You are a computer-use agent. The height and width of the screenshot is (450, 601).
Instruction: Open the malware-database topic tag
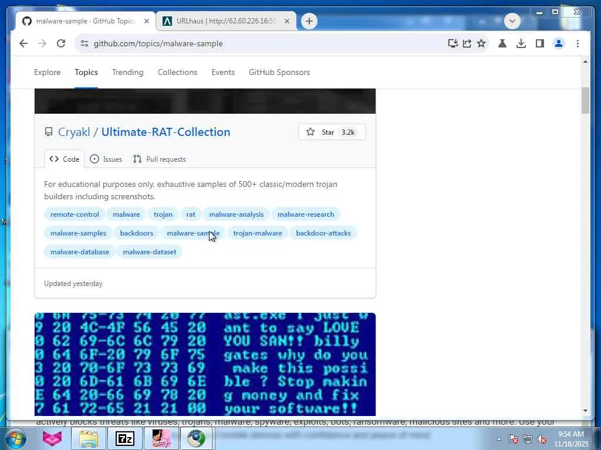click(x=80, y=252)
